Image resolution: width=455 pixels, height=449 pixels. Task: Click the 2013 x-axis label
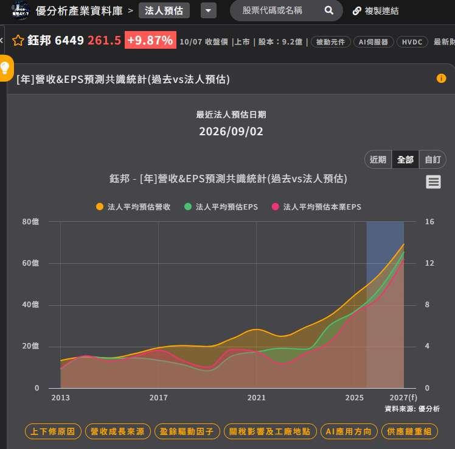(x=60, y=397)
